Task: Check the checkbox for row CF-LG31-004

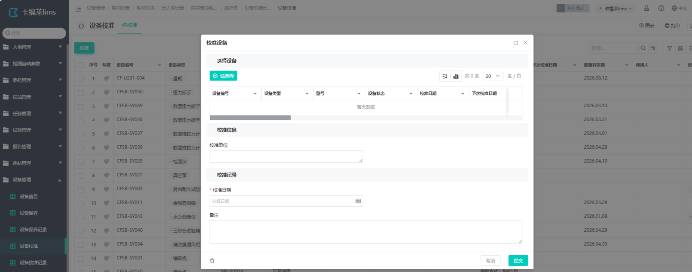Action: point(80,79)
